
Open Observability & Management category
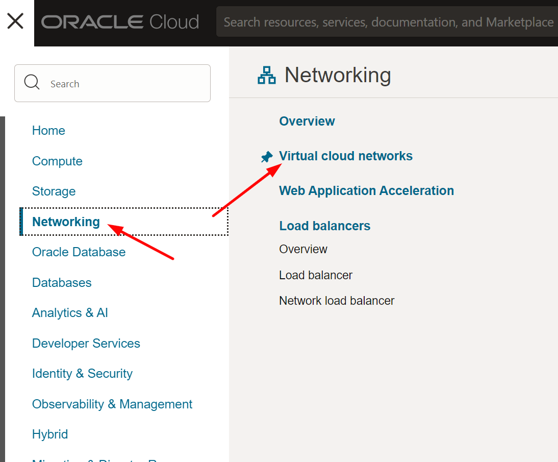point(112,404)
